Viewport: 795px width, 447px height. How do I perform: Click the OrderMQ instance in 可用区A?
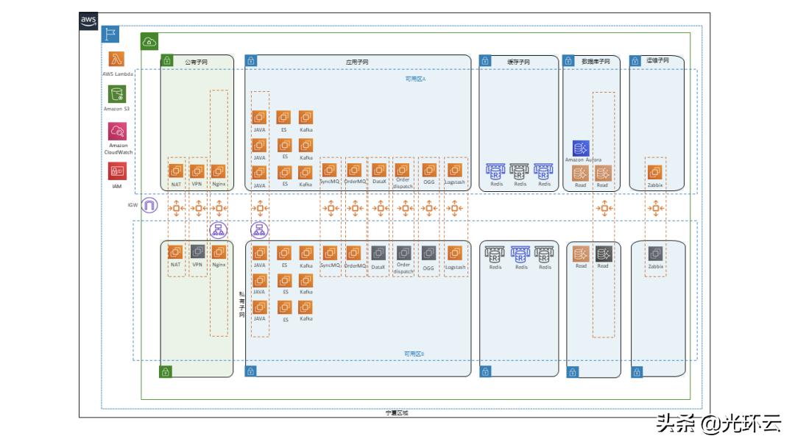354,170
